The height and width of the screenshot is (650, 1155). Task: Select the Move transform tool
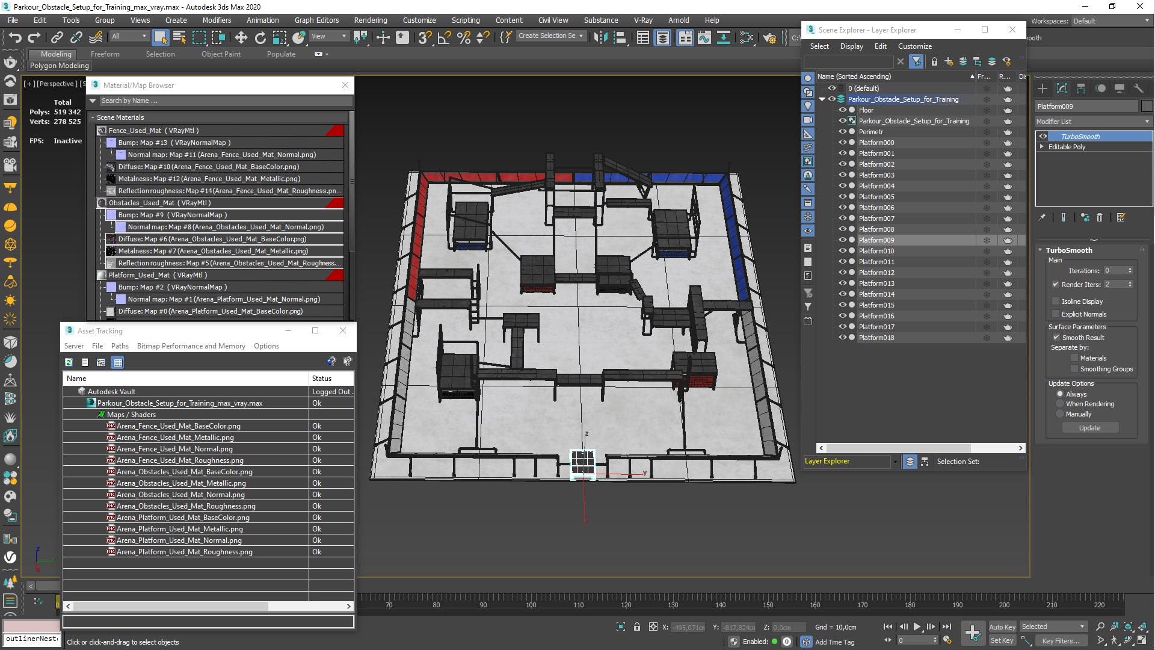(241, 38)
